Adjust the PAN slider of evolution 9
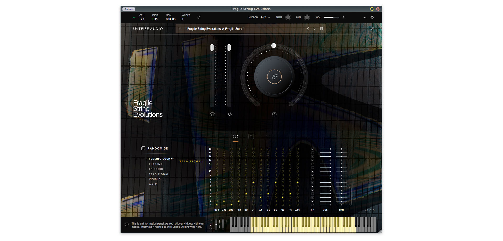This screenshot has height=241, width=503. [341, 175]
